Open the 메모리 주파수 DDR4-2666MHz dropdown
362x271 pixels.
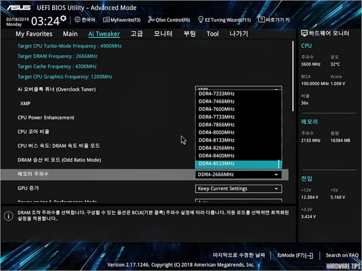tap(239, 175)
